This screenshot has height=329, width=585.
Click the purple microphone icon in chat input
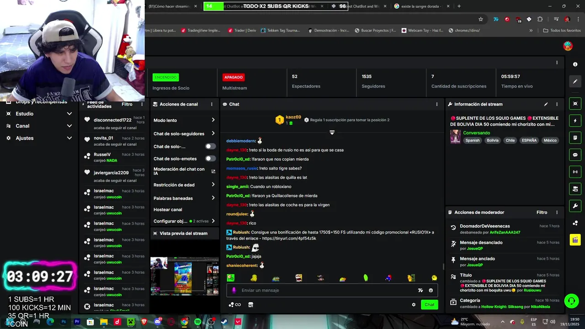tap(234, 290)
